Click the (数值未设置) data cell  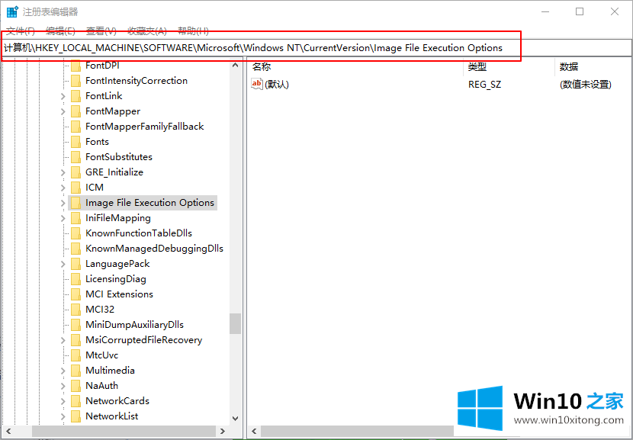pyautogui.click(x=586, y=85)
